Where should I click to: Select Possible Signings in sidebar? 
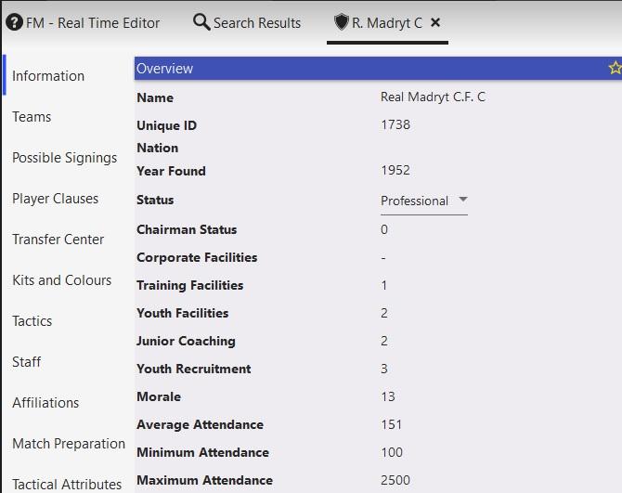(x=64, y=158)
